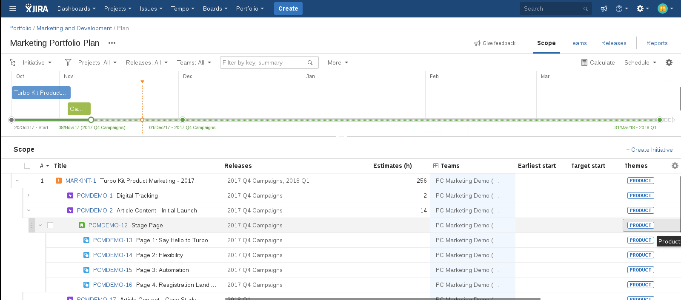Open the JIRA administration gear menu
681x300 pixels.
click(x=643, y=8)
